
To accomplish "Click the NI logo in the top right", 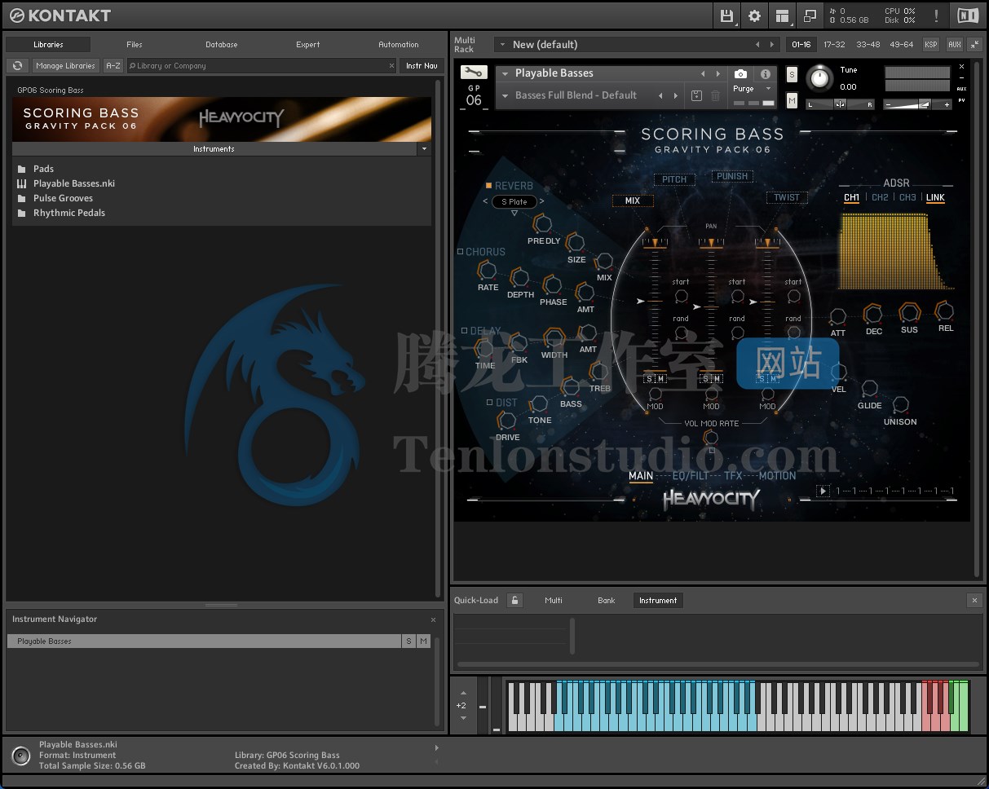I will tap(968, 15).
